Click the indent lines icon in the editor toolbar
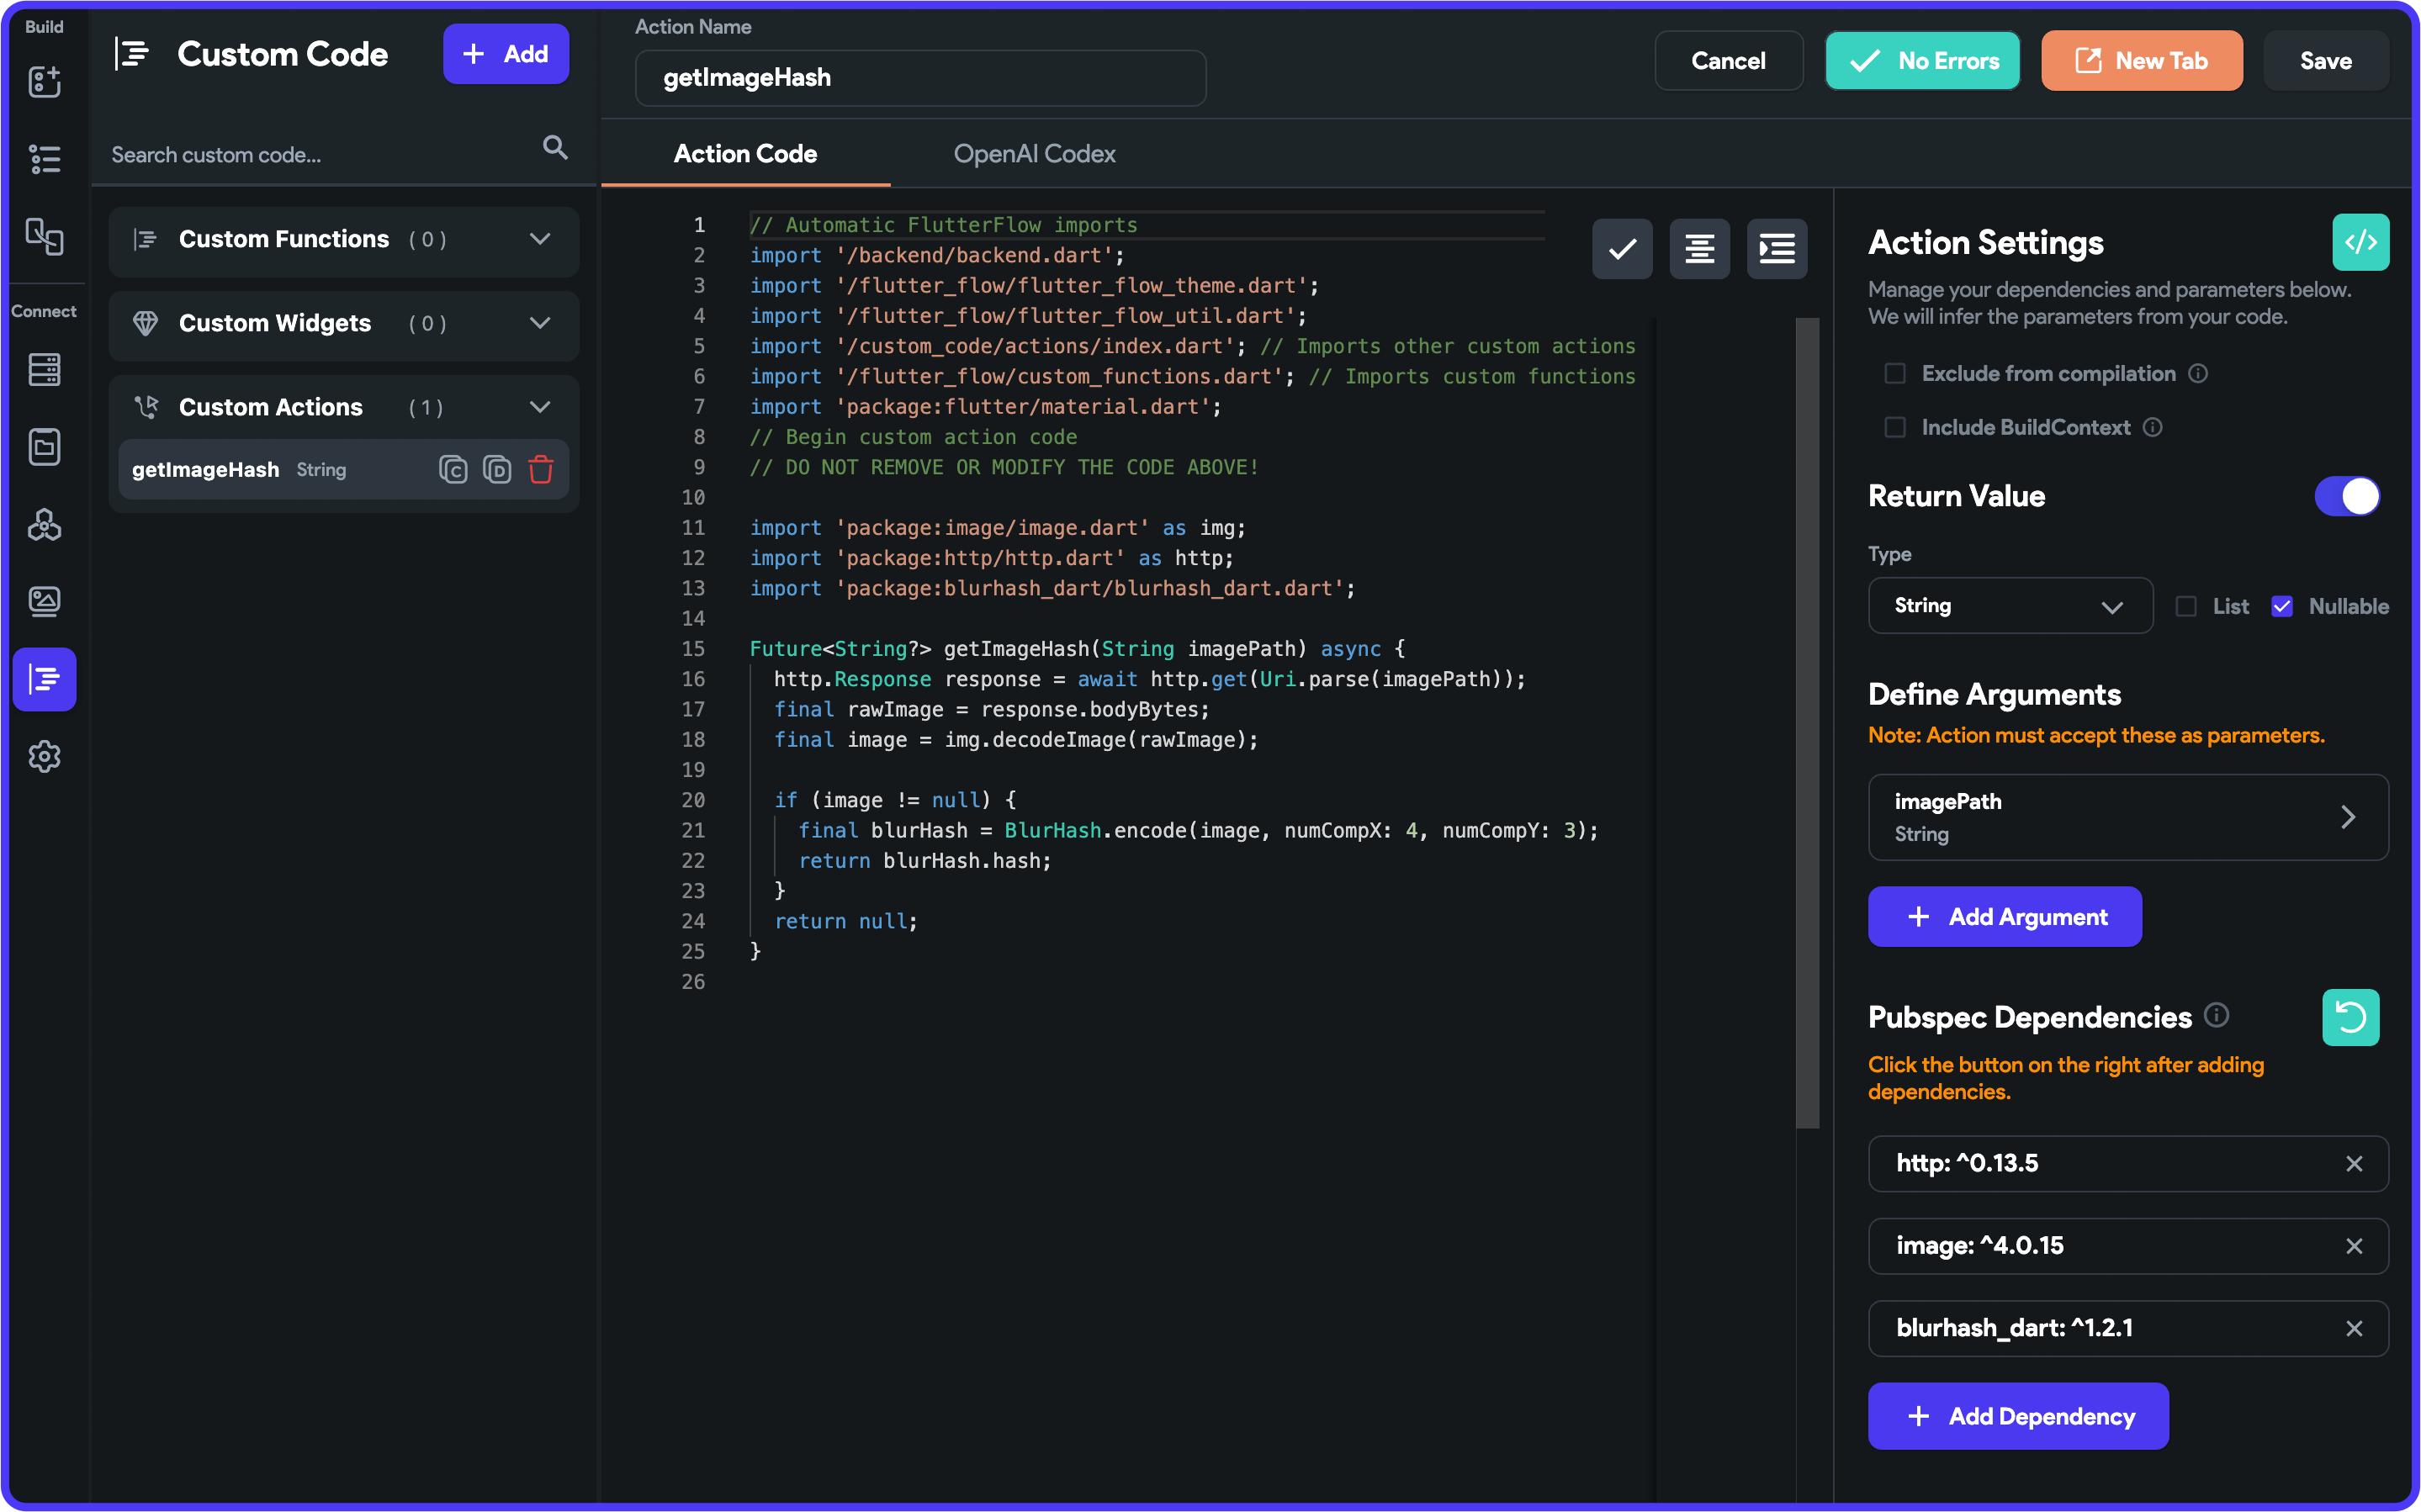This screenshot has height=1512, width=2421. tap(1776, 248)
